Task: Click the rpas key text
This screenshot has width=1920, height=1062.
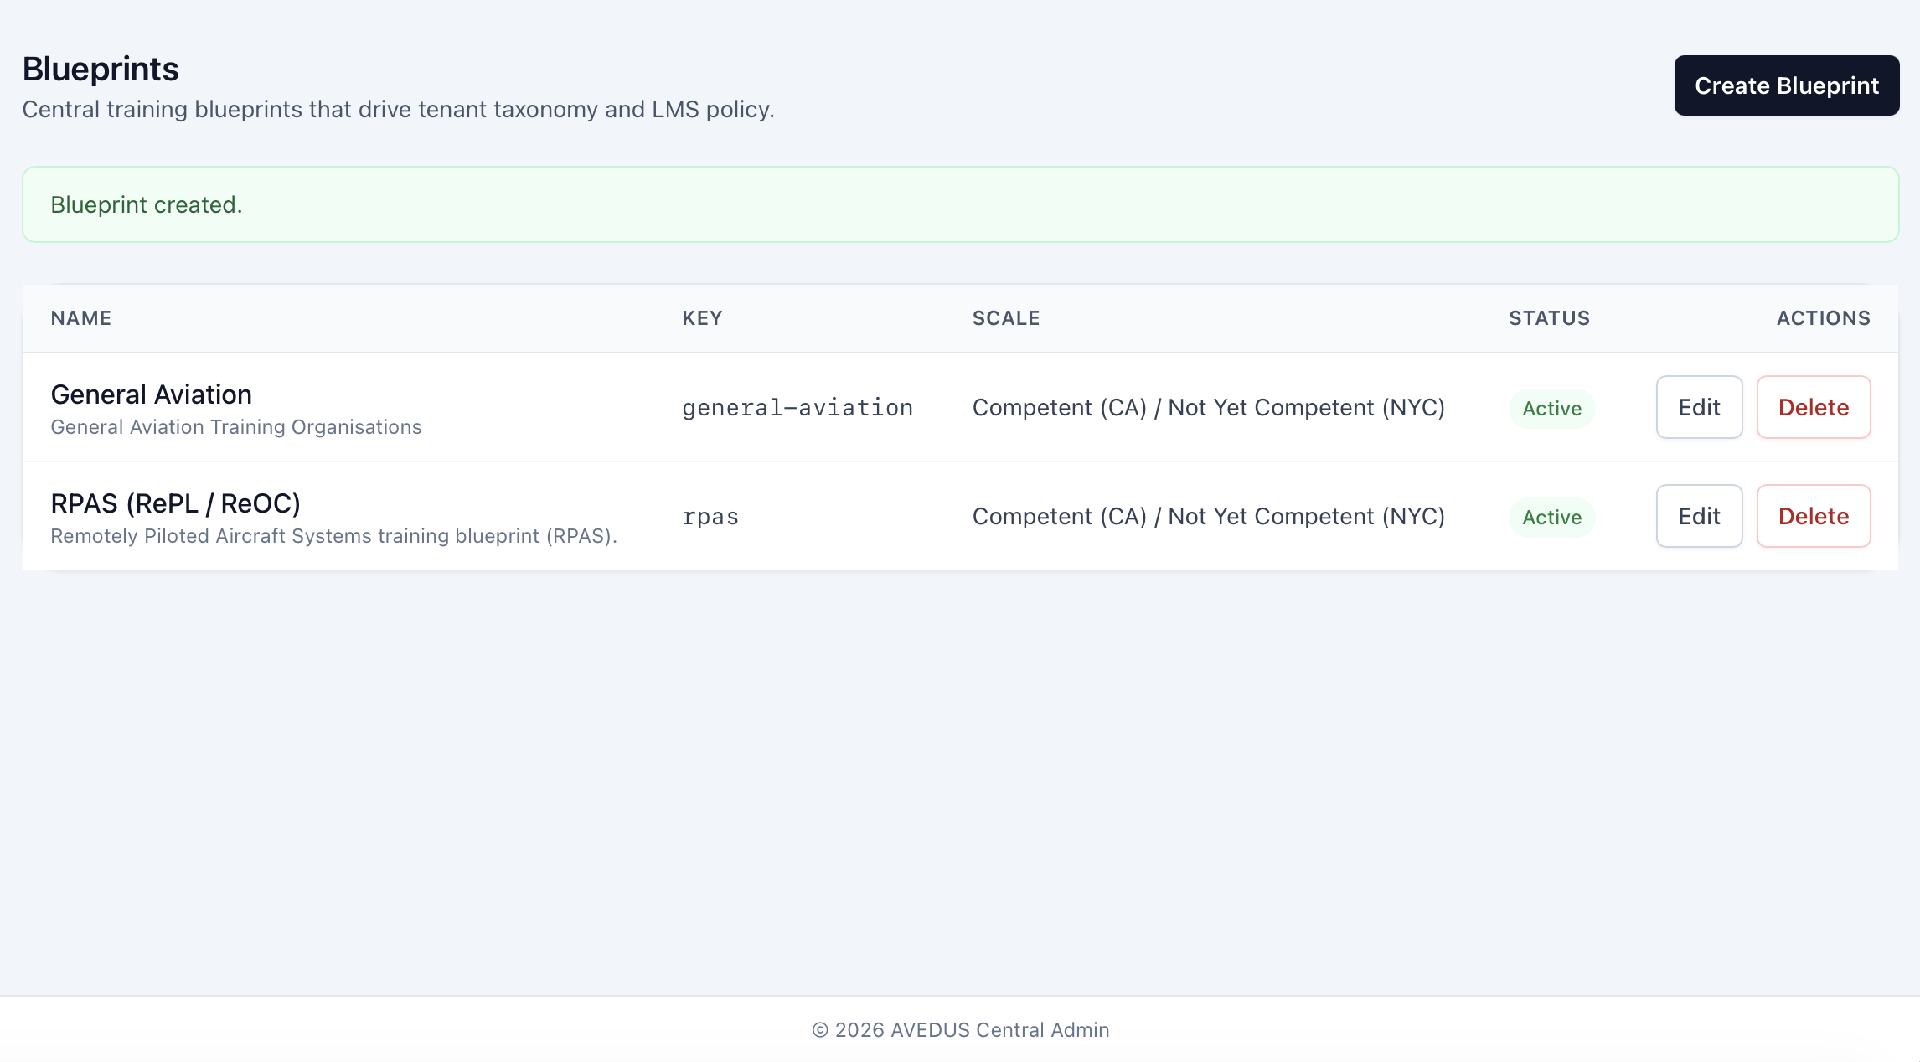Action: pyautogui.click(x=710, y=517)
